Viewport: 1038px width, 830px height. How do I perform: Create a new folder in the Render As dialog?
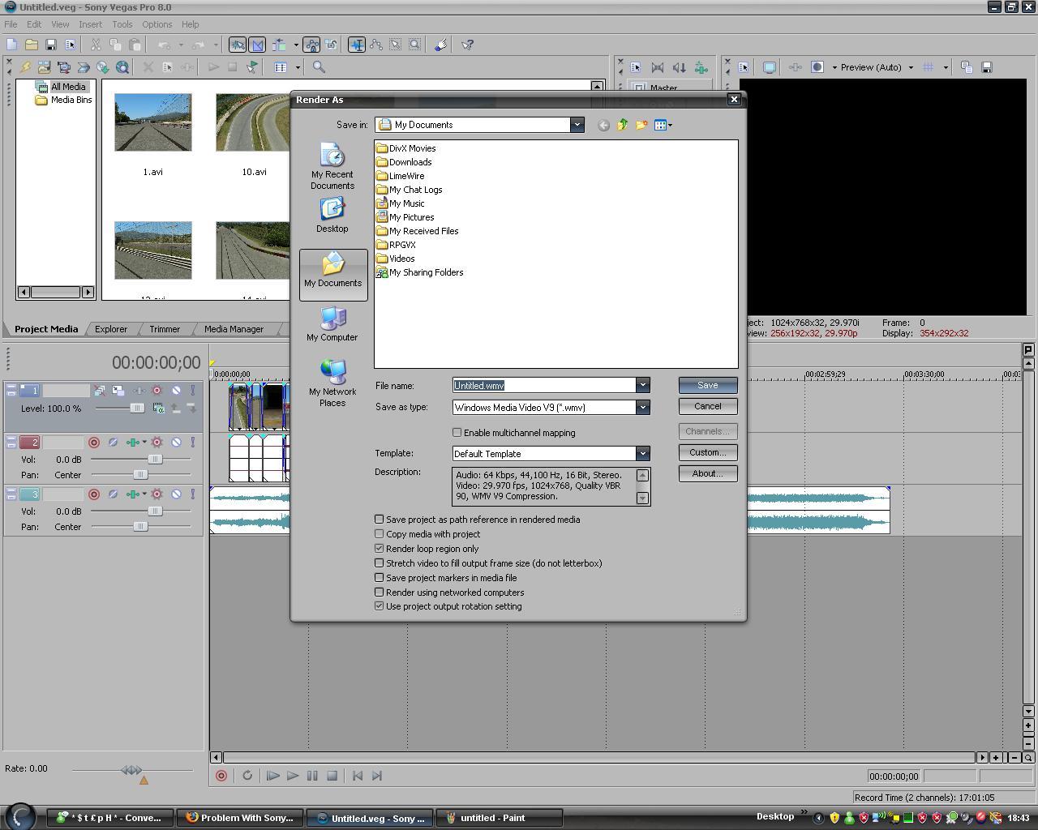(641, 125)
